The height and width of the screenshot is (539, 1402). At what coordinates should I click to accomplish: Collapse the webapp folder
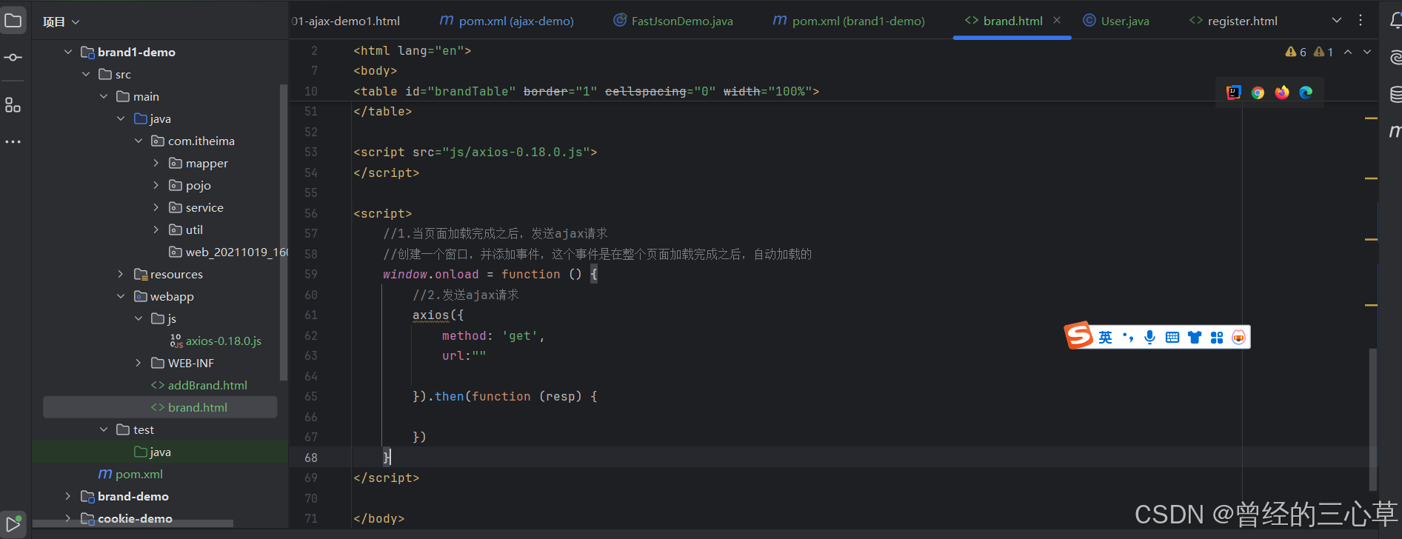tap(121, 296)
